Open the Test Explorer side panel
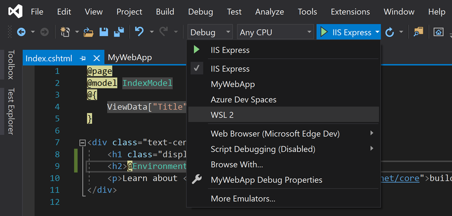 pyautogui.click(x=11, y=111)
